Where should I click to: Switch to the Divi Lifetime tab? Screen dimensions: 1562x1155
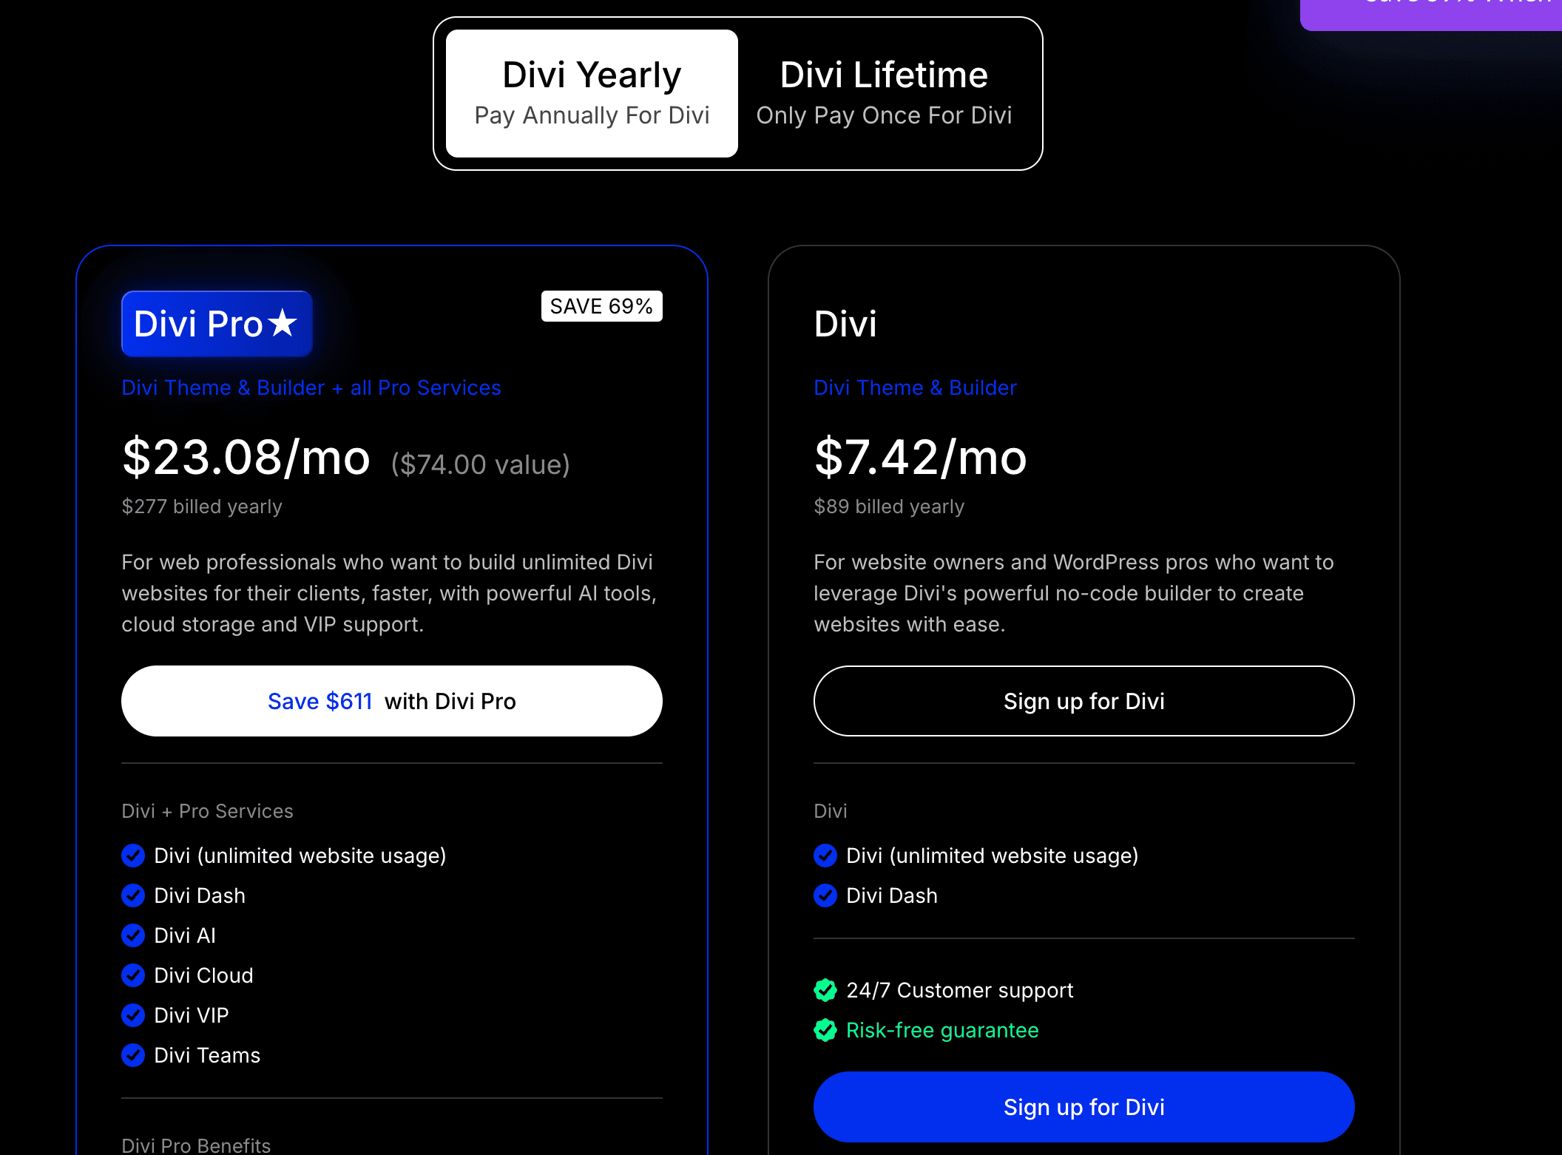[x=884, y=93]
